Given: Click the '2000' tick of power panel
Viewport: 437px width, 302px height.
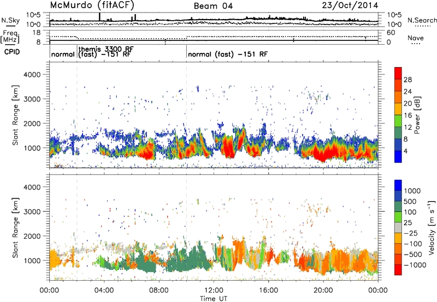Looking at the screenshot, I should tap(32, 123).
